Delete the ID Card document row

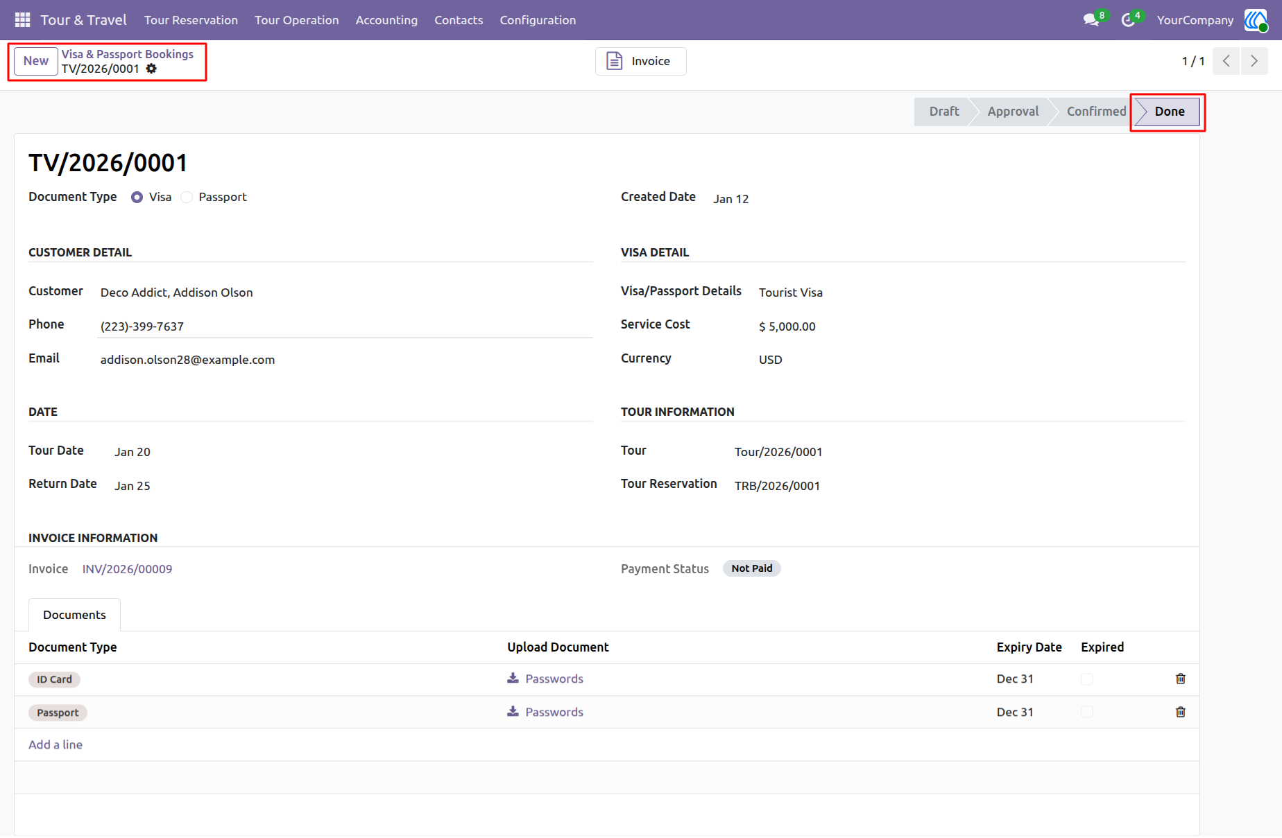click(1181, 679)
